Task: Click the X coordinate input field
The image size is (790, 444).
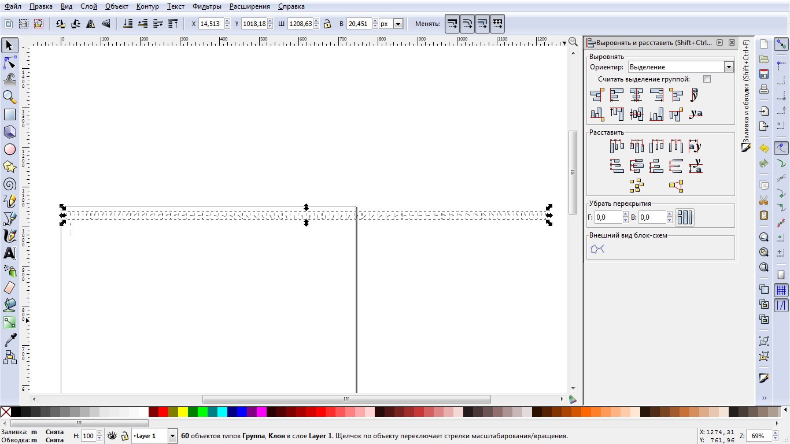Action: [x=211, y=24]
